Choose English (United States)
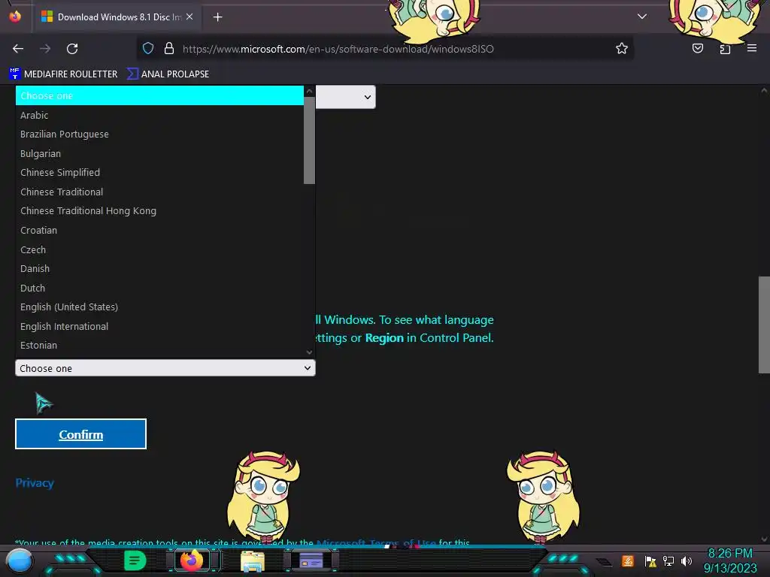770x577 pixels. 159,307
